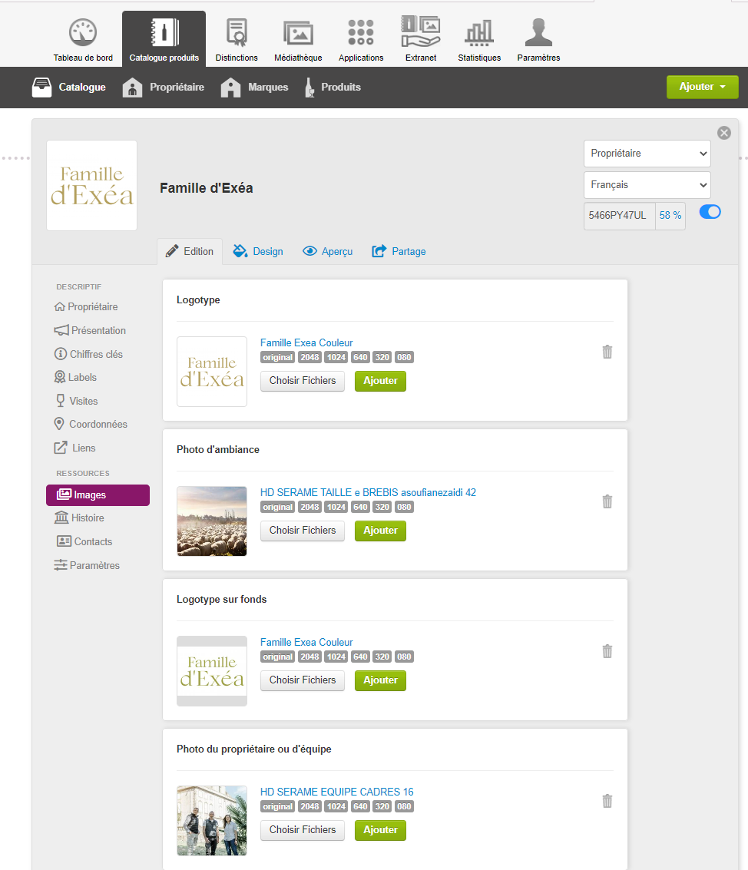Viewport: 748px width, 870px height.
Task: Go to Marques in dark bar
Action: coord(254,87)
